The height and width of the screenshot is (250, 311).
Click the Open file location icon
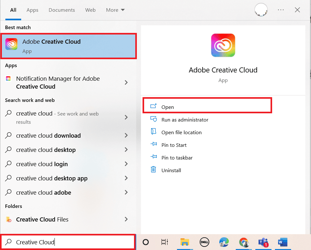pyautogui.click(x=153, y=132)
